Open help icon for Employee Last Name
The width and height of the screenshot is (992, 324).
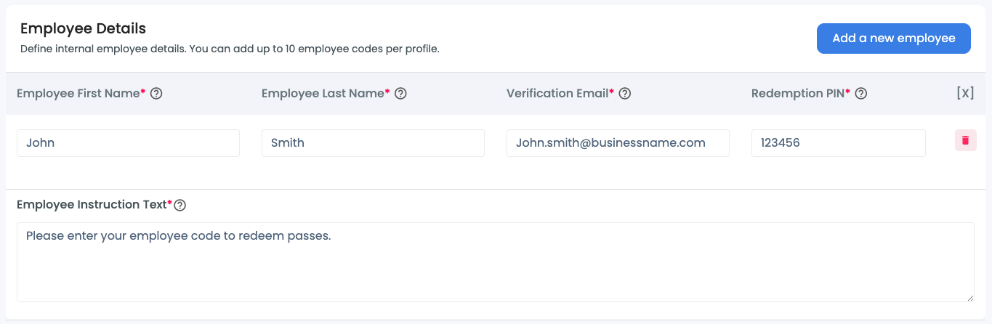click(400, 94)
